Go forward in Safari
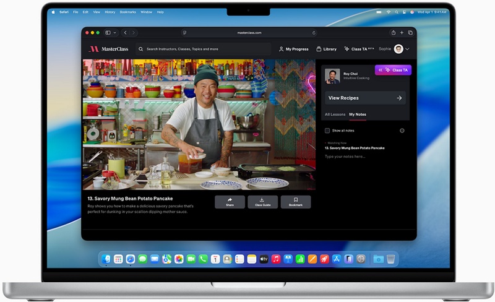Screen dimensions: 495x302 click(134, 33)
